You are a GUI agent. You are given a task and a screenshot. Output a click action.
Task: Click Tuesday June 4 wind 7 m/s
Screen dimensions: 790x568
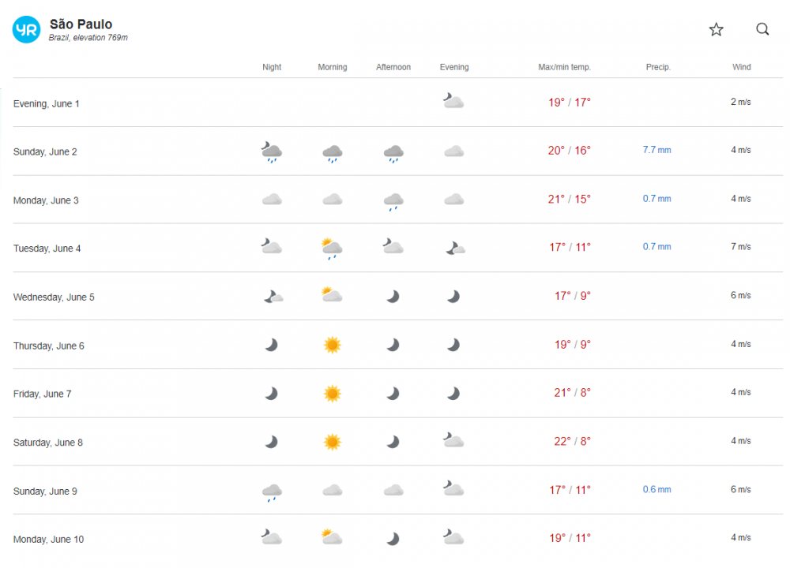coord(740,247)
